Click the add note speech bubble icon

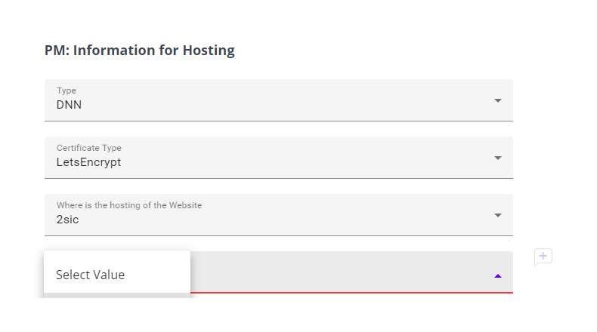click(543, 257)
